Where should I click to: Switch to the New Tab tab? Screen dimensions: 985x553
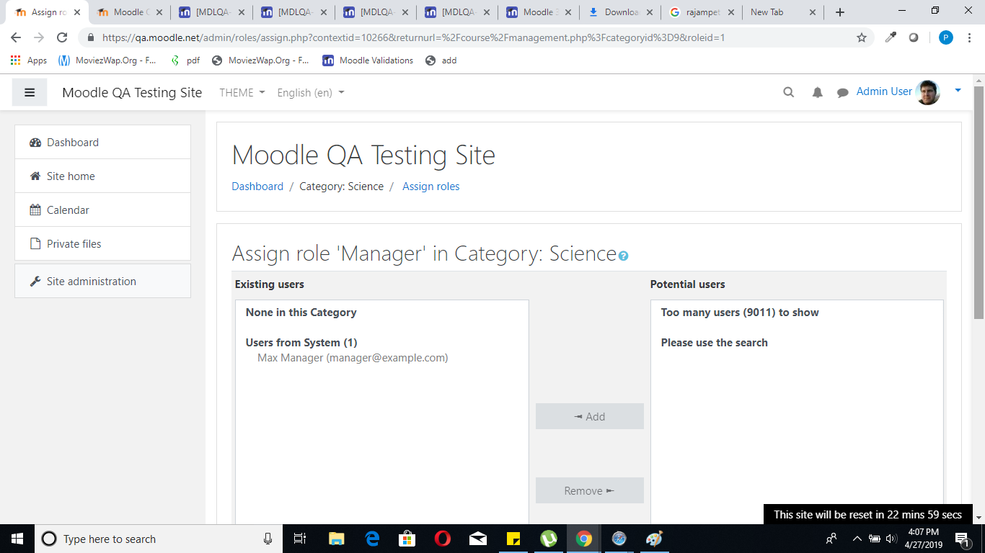(x=784, y=12)
